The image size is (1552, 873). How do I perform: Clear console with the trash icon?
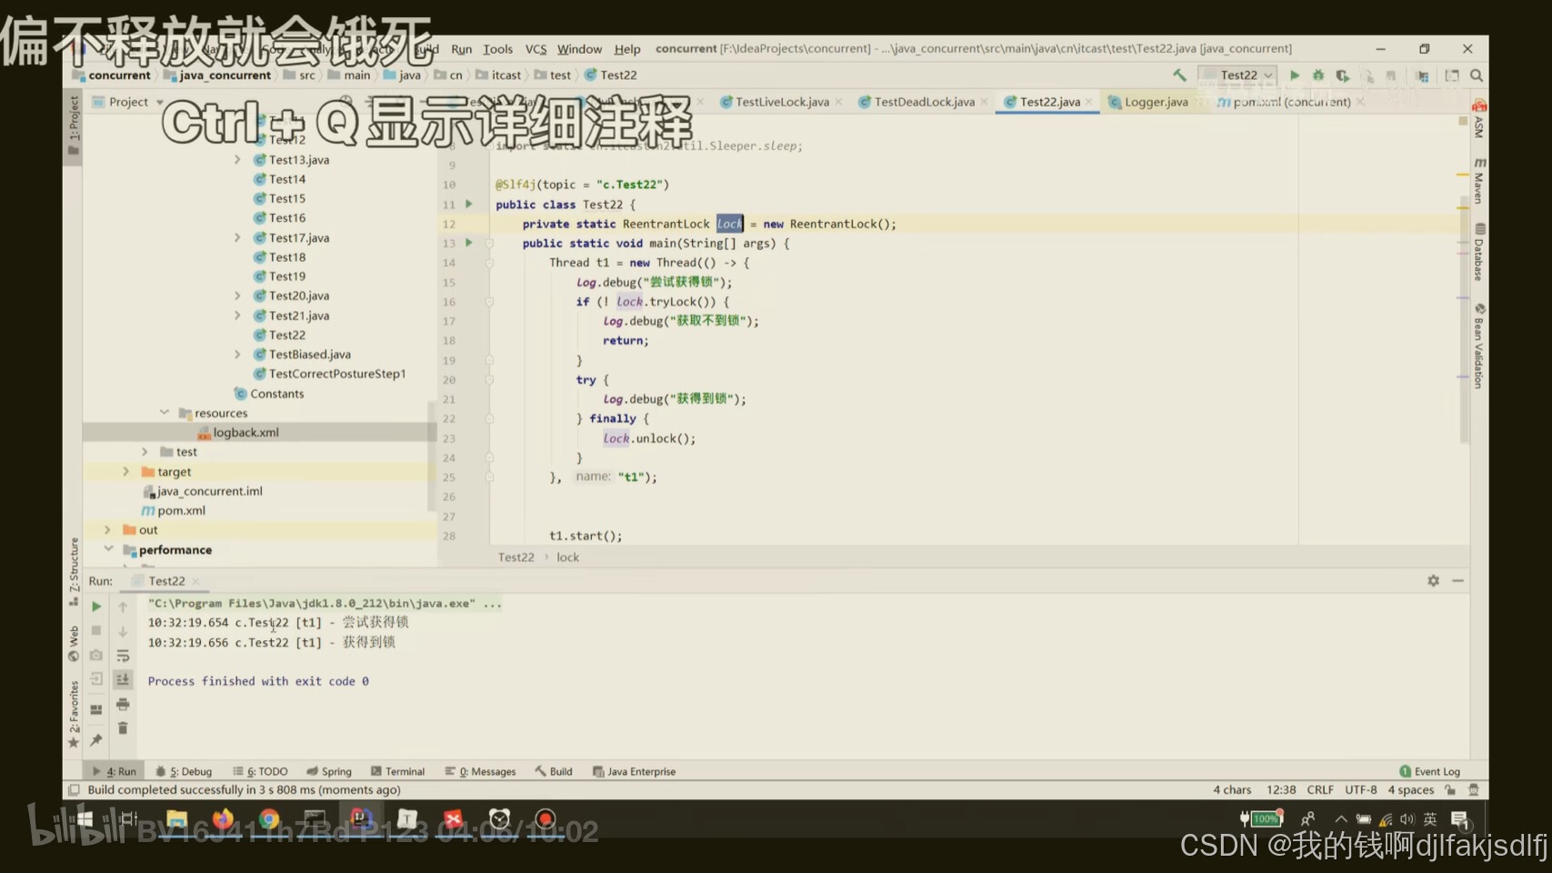tap(123, 727)
